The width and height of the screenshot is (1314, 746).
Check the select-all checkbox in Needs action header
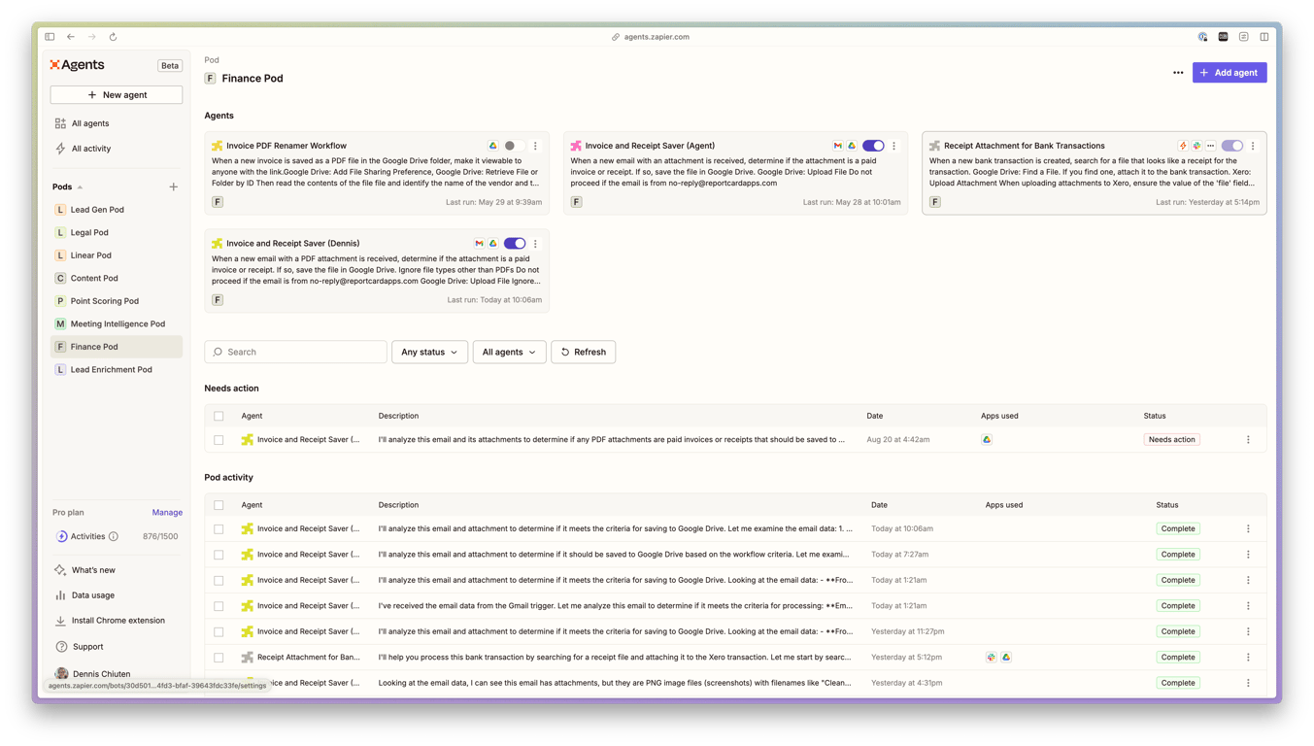[219, 416]
